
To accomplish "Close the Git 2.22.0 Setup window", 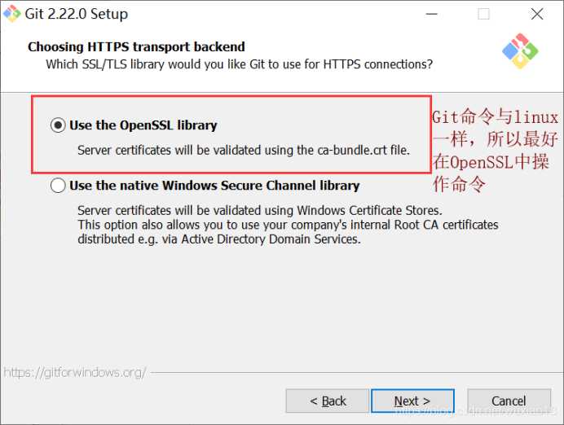I will coord(536,14).
